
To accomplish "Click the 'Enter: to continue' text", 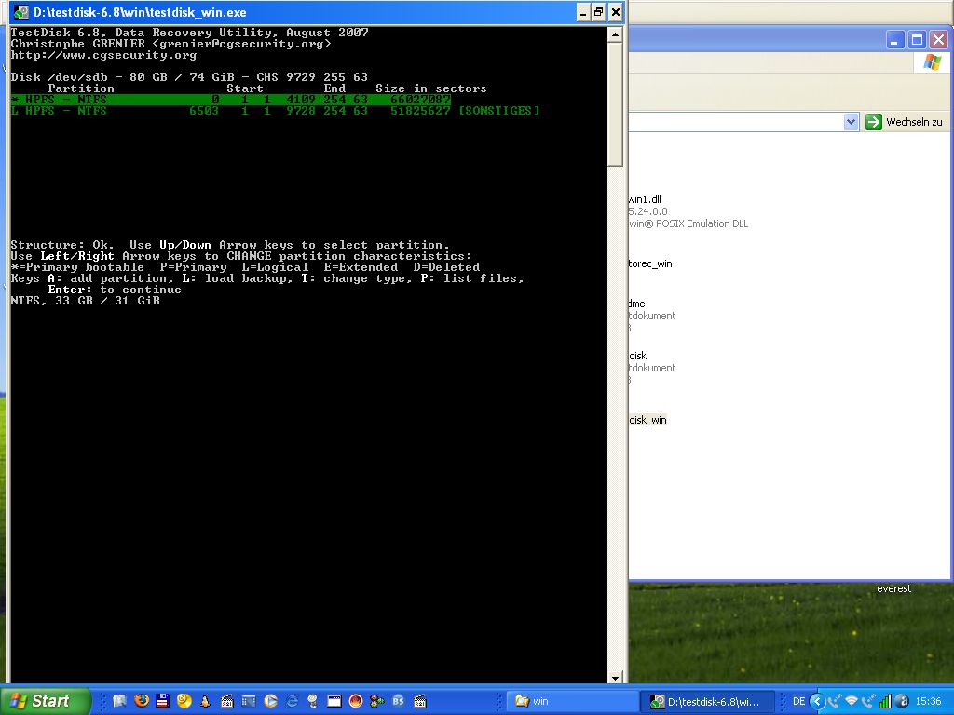I will pyautogui.click(x=115, y=290).
